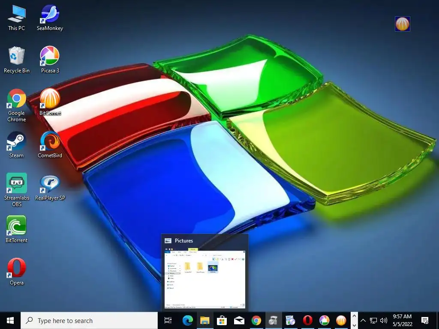Select the Steam desktop shortcut
This screenshot has height=329, width=439.
(17, 145)
